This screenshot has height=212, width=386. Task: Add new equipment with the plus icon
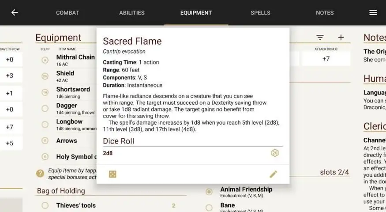[341, 38]
